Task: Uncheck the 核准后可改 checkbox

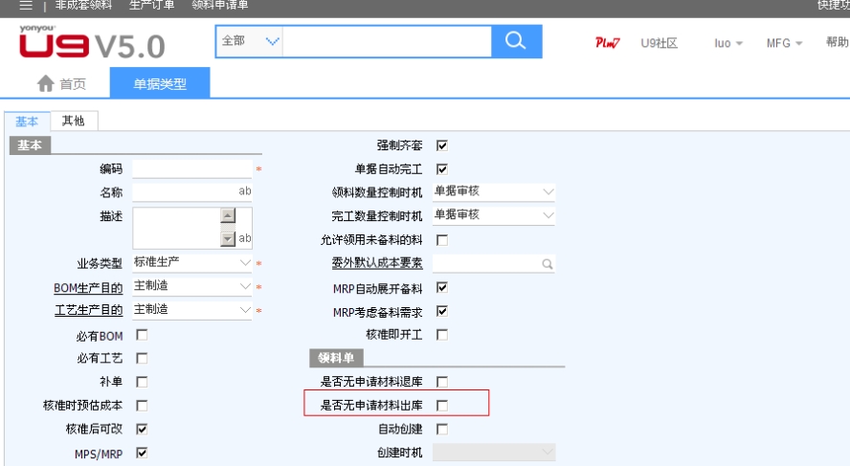Action: click(x=142, y=429)
